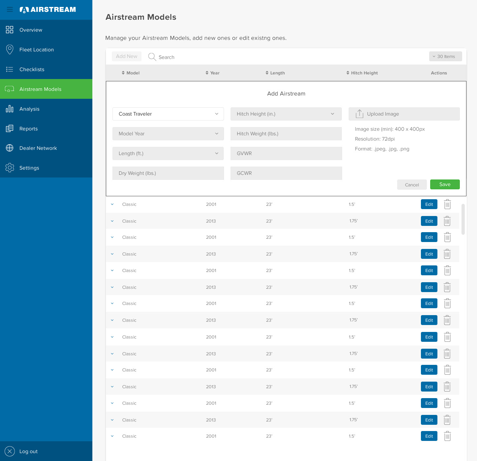Expand the last visible table row chevron
477x461 pixels.
(112, 436)
